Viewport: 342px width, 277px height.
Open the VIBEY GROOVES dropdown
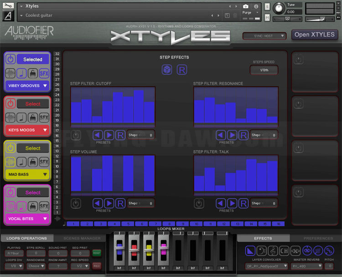[x=27, y=86]
